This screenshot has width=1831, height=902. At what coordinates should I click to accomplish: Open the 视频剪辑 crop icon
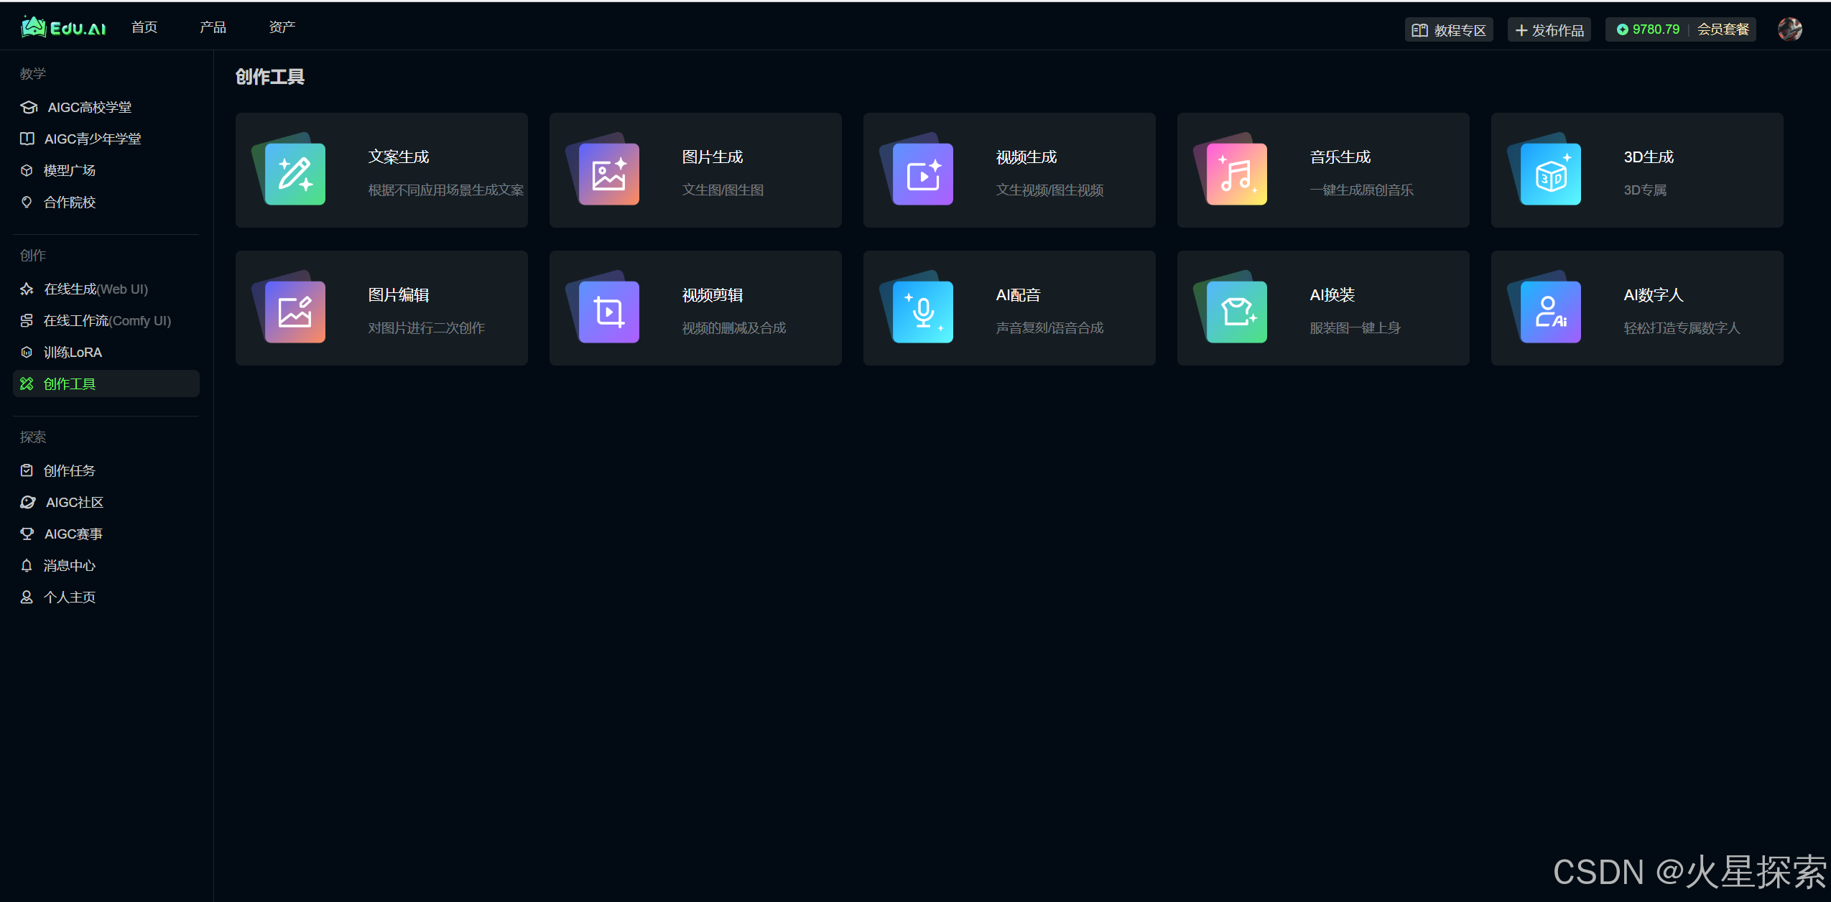pyautogui.click(x=608, y=312)
